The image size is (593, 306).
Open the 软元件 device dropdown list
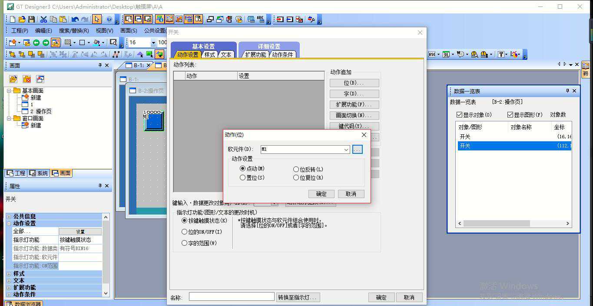coord(346,150)
